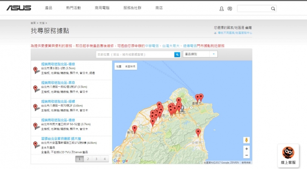Click the ASUS logo

[x=19, y=8]
